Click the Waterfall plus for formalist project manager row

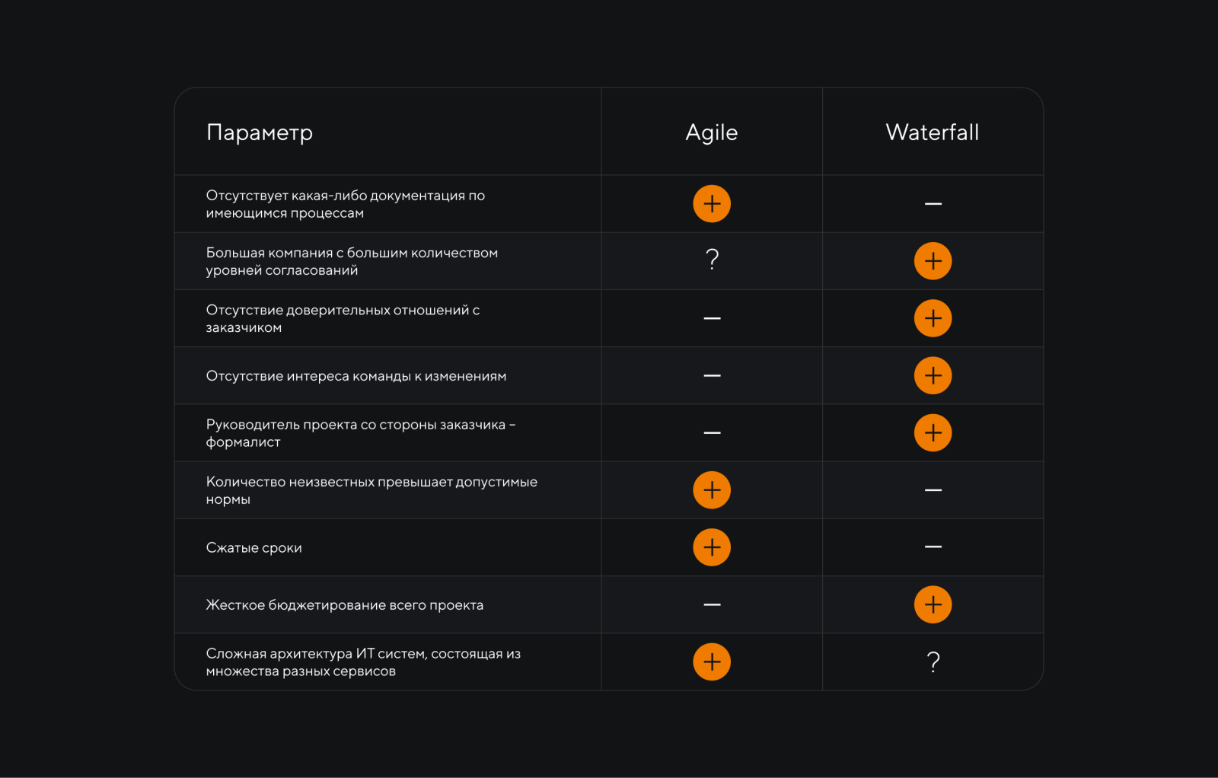pos(933,433)
